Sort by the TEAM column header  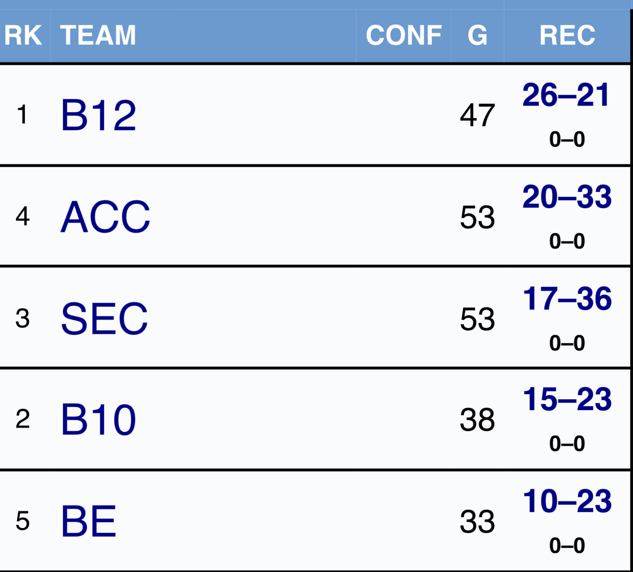[x=98, y=35]
